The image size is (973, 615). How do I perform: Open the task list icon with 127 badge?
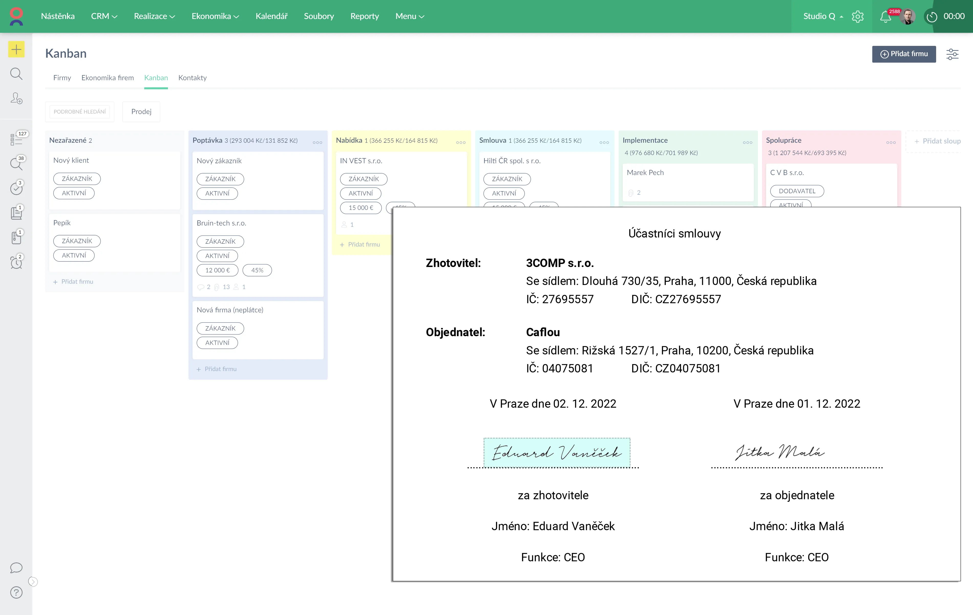click(x=17, y=139)
